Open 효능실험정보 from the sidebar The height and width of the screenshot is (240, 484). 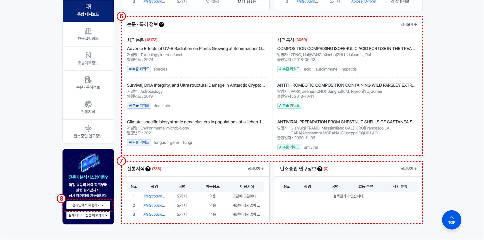tap(88, 34)
